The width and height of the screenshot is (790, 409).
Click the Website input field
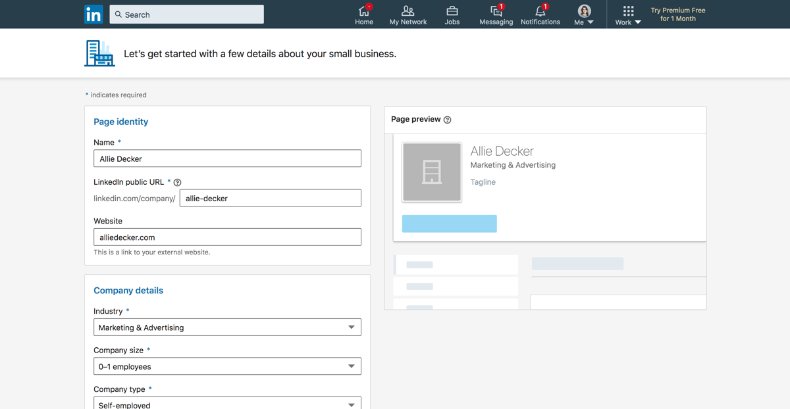coord(227,237)
